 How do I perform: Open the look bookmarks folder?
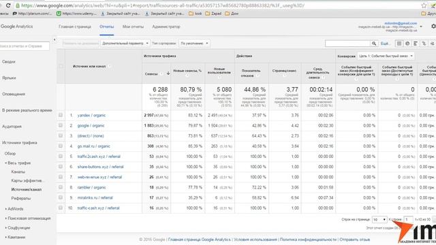[196, 14]
